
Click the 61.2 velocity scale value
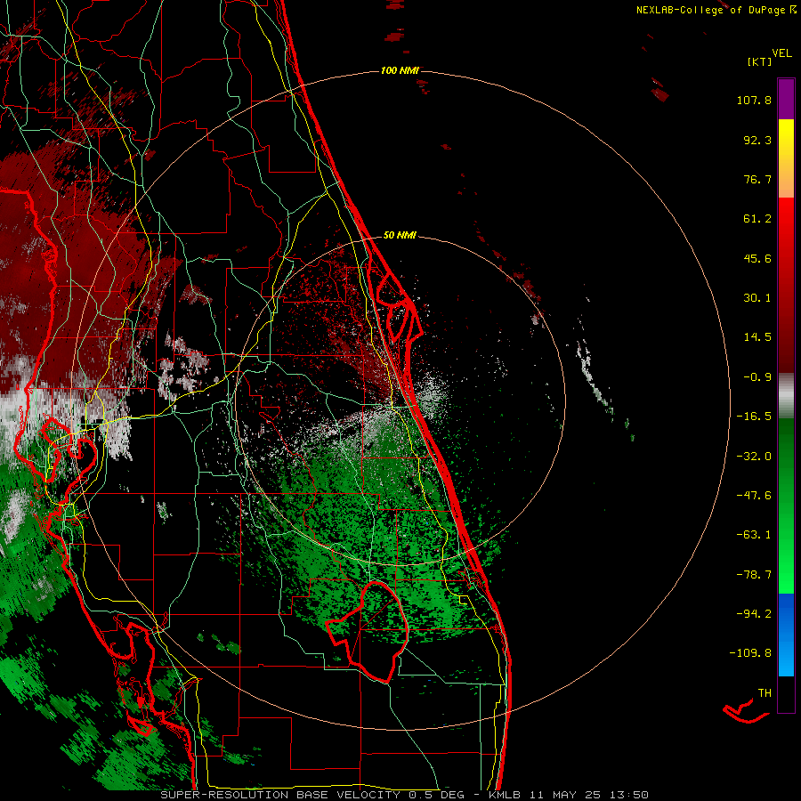click(757, 219)
